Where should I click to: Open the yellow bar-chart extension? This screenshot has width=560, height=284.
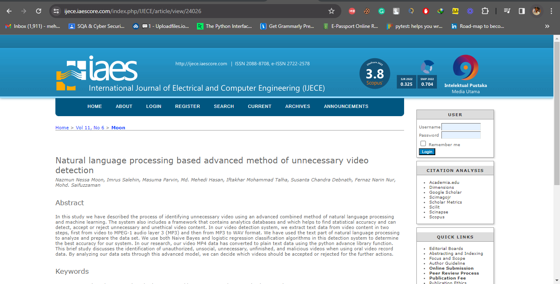[x=455, y=11]
